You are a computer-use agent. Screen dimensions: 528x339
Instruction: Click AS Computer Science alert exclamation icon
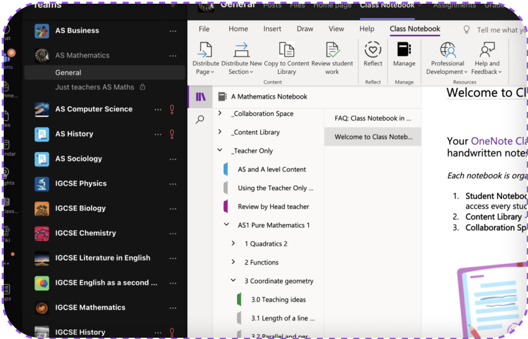coord(172,110)
